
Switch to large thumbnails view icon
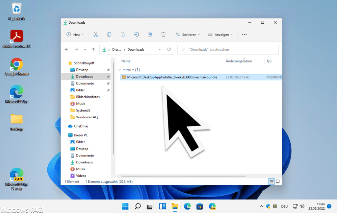[278, 182]
